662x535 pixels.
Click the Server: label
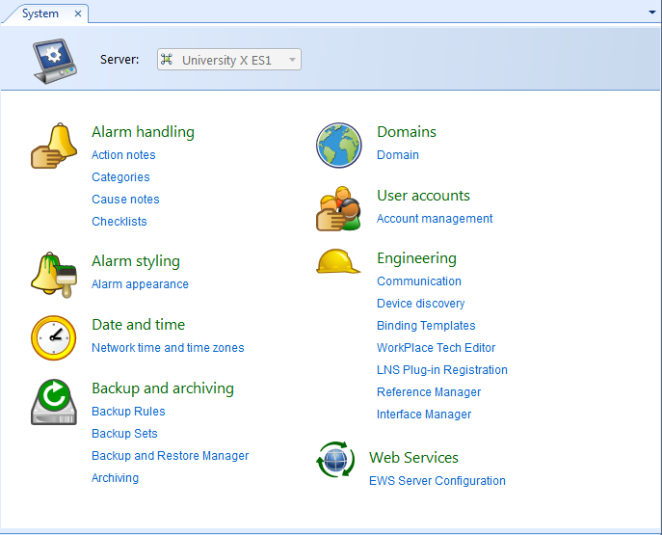pos(119,60)
